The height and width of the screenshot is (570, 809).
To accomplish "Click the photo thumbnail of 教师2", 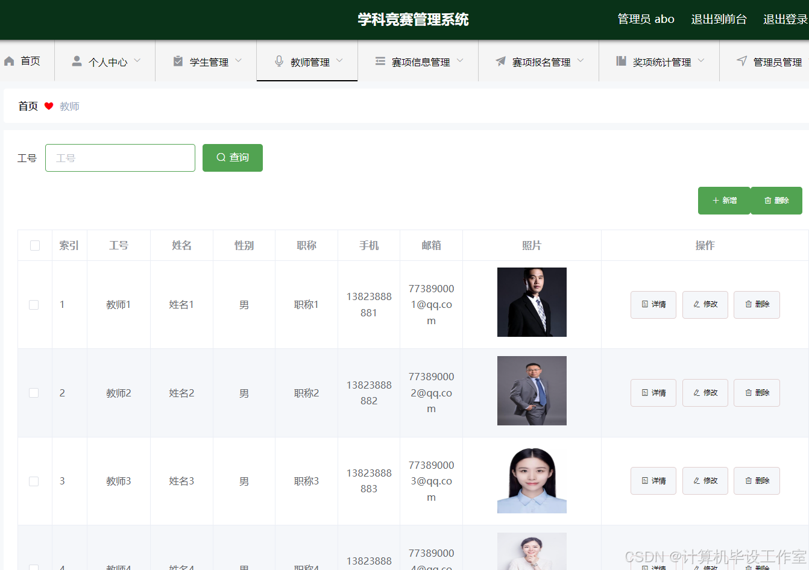I will (x=532, y=390).
